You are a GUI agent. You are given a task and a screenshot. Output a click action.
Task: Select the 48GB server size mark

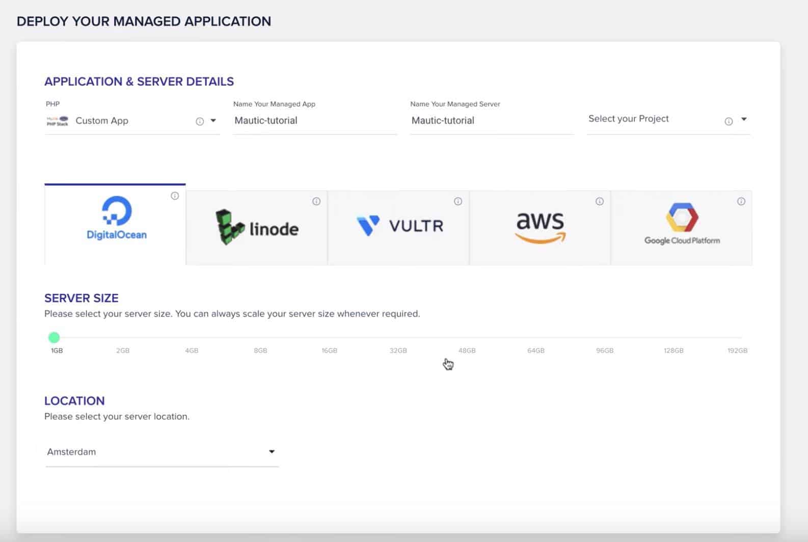[x=467, y=350]
